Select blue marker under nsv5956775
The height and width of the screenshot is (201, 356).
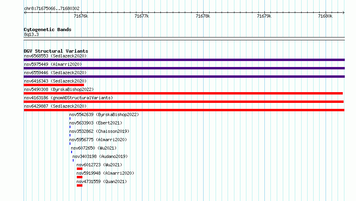[x=70, y=144]
